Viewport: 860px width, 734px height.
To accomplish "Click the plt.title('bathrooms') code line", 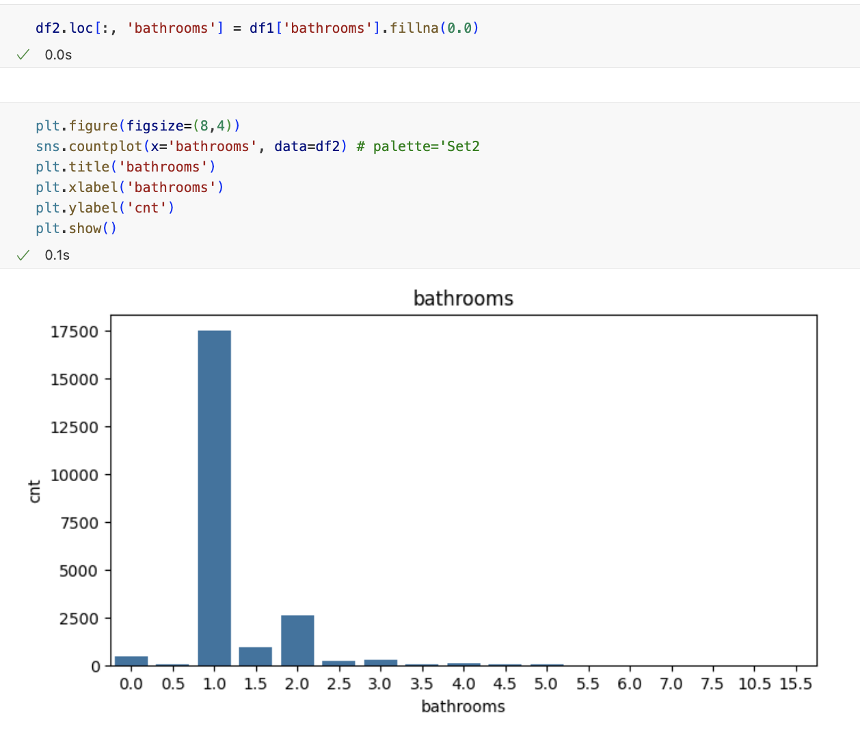I will point(126,167).
